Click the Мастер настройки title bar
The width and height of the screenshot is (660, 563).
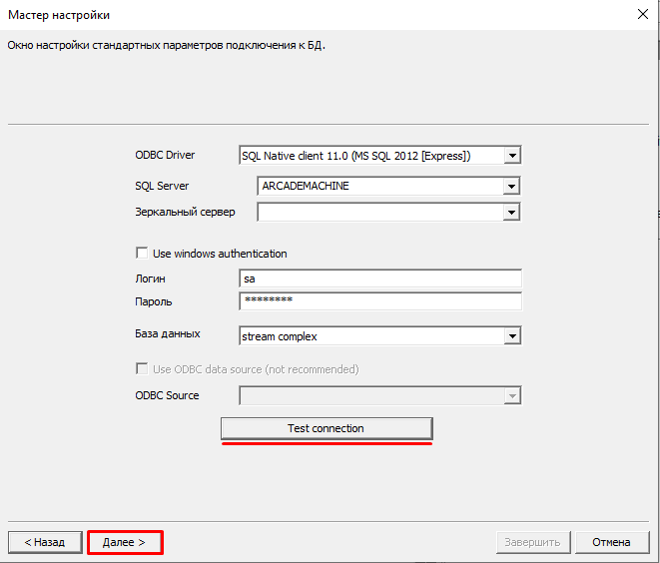pyautogui.click(x=300, y=15)
